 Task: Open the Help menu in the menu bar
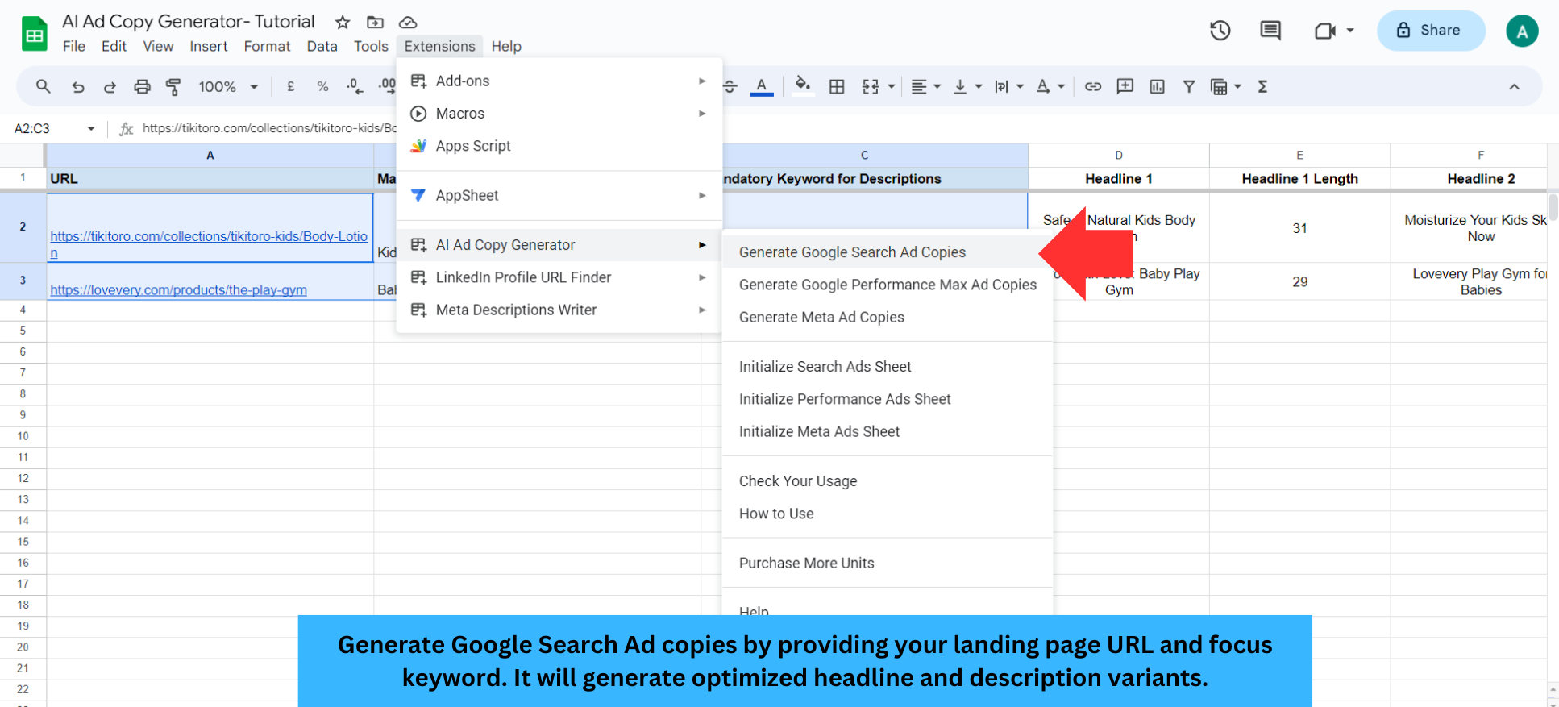coord(506,46)
